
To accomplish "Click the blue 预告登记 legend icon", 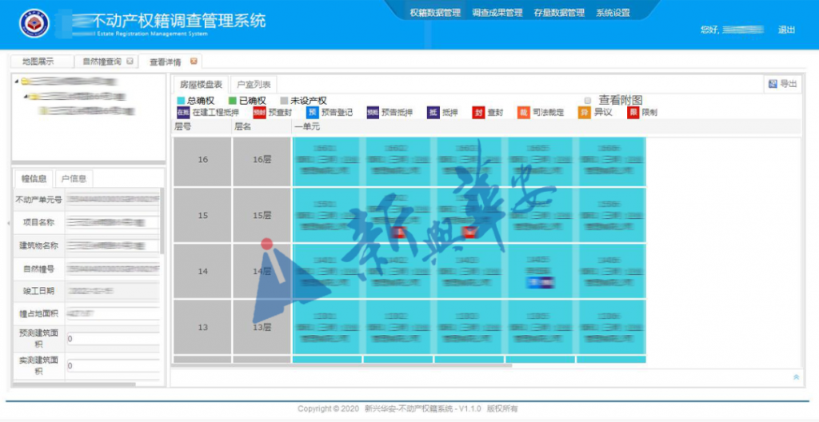I will 311,113.
